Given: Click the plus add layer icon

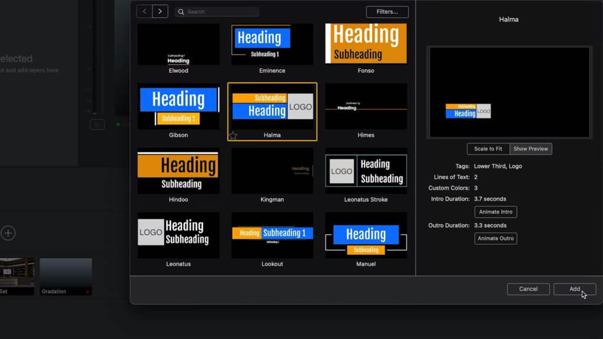Looking at the screenshot, I should click(x=8, y=233).
